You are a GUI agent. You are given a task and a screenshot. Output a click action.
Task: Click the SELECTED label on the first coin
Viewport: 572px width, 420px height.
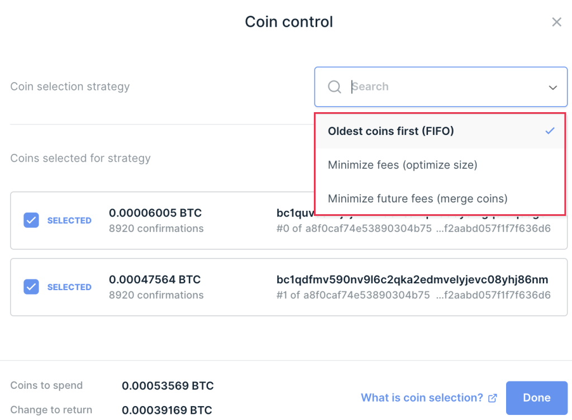click(x=69, y=220)
